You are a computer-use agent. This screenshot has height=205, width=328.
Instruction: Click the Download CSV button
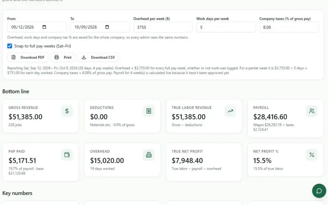(x=98, y=57)
